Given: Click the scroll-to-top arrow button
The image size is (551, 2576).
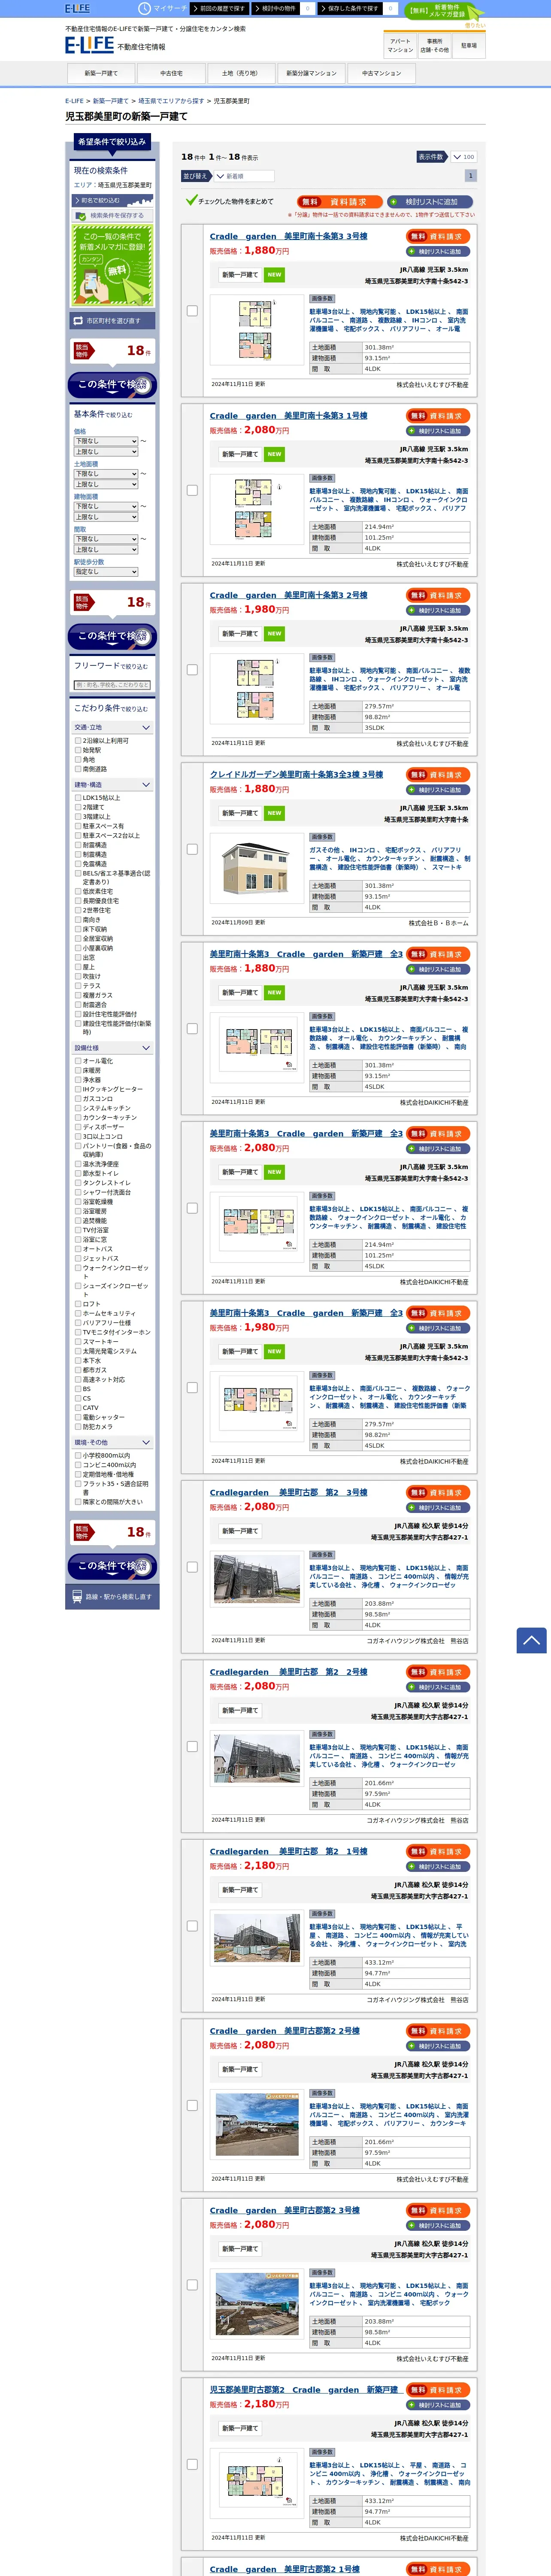Looking at the screenshot, I should coord(531,1640).
